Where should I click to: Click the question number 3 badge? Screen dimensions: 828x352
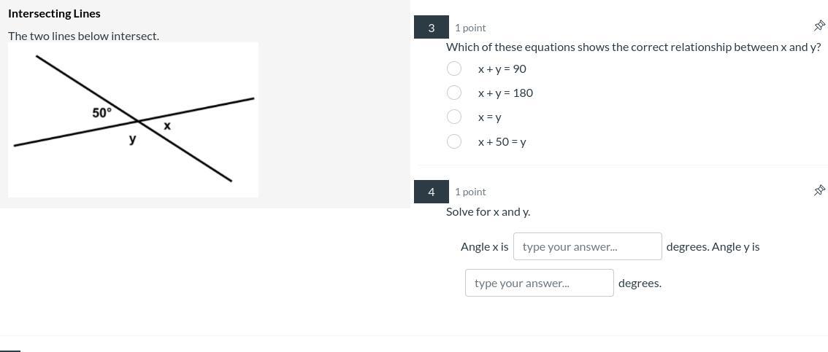[x=431, y=28]
